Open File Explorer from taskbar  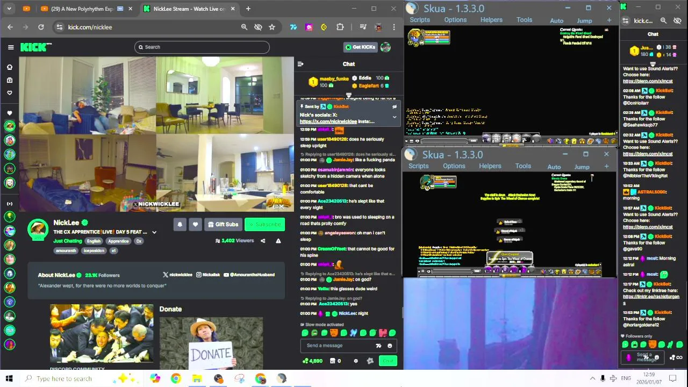coord(197,378)
